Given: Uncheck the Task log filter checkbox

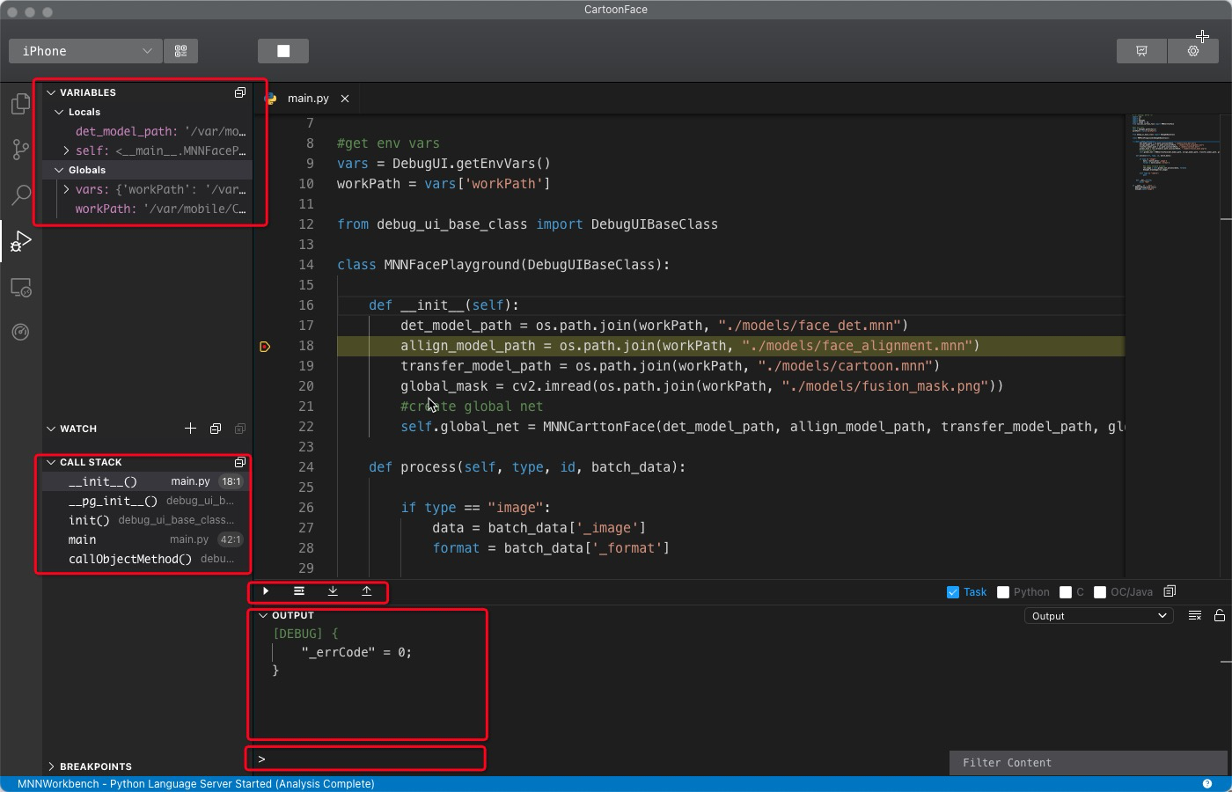Looking at the screenshot, I should (952, 592).
